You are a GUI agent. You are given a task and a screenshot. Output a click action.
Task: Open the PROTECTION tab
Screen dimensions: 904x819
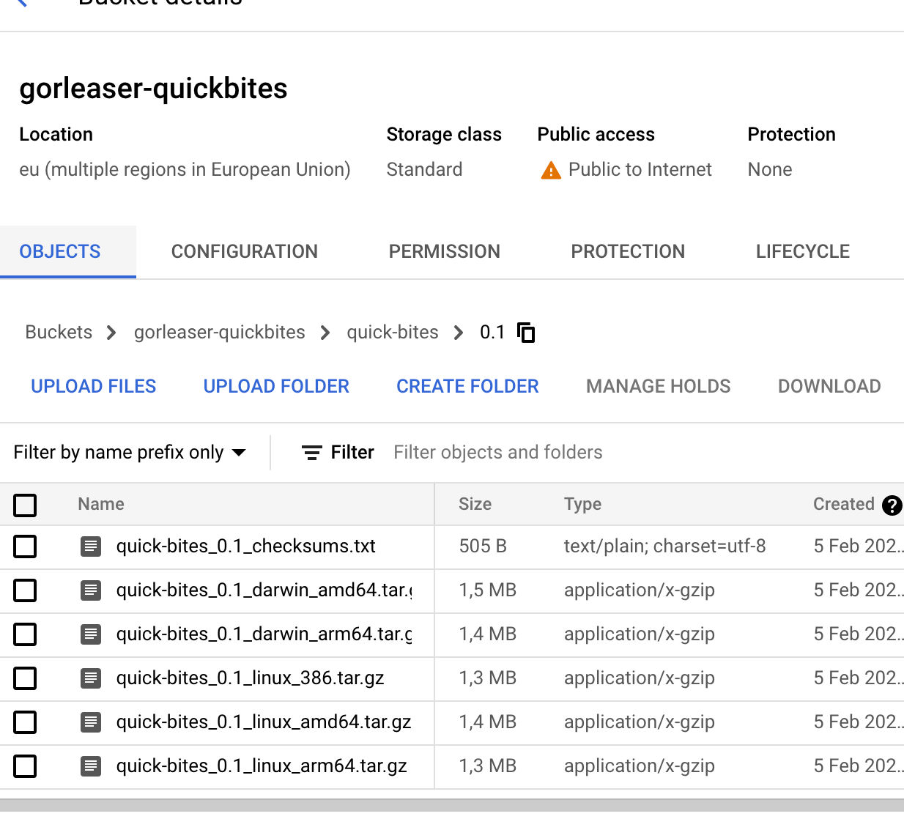point(628,252)
